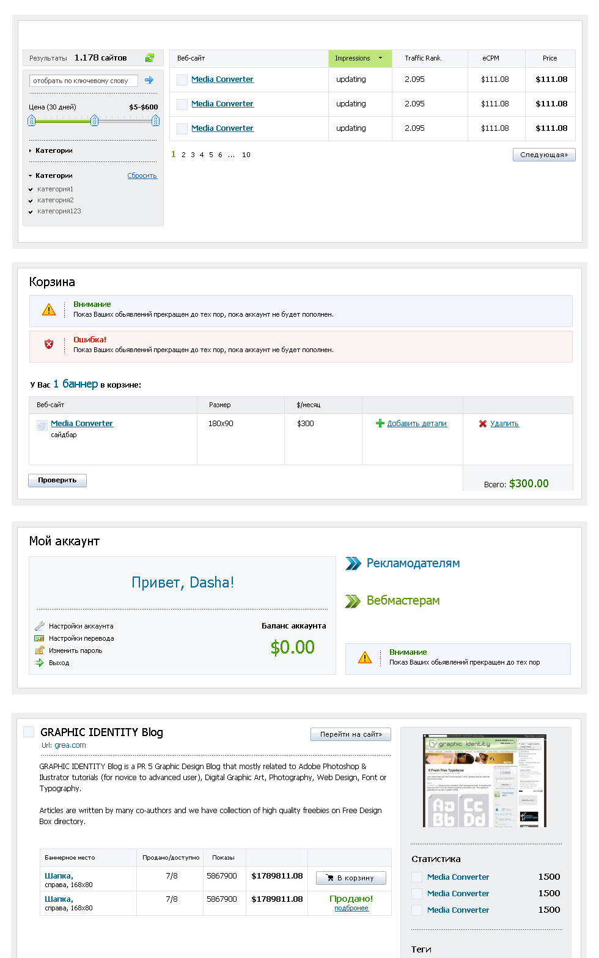Go to page 2 of results
599x958 pixels.
tap(183, 155)
